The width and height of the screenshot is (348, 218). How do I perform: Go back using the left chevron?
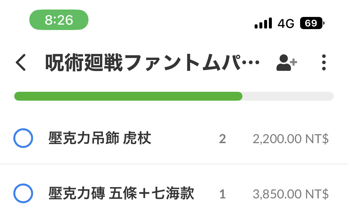[21, 62]
